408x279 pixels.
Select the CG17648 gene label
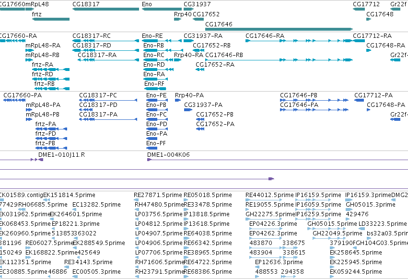pos(380,14)
